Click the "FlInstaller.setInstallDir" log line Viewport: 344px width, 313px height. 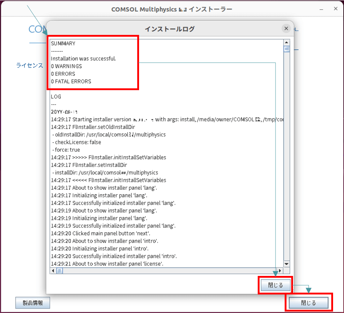(x=89, y=165)
